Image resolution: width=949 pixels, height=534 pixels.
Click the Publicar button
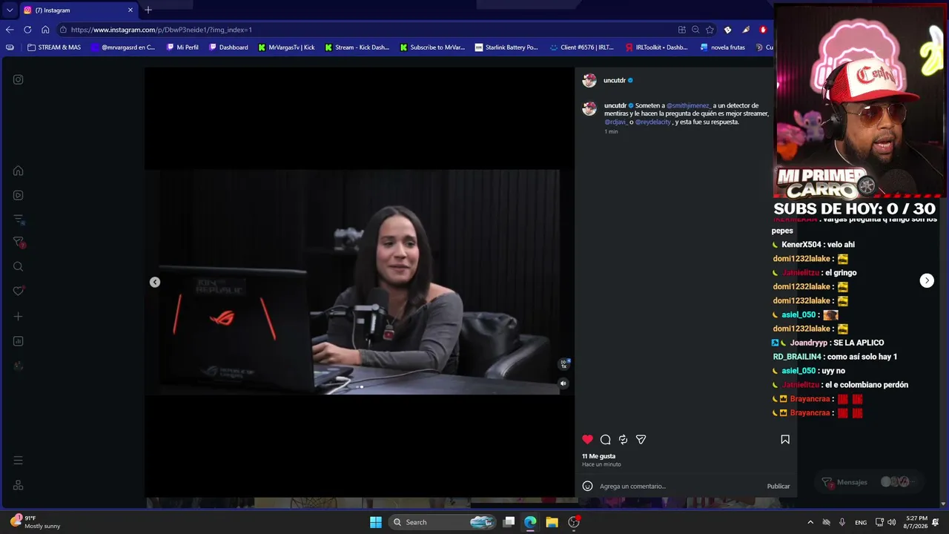tap(778, 487)
